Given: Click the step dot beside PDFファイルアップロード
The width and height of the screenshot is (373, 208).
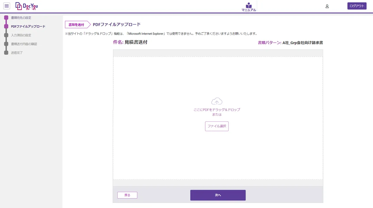Looking at the screenshot, I should pos(6,26).
